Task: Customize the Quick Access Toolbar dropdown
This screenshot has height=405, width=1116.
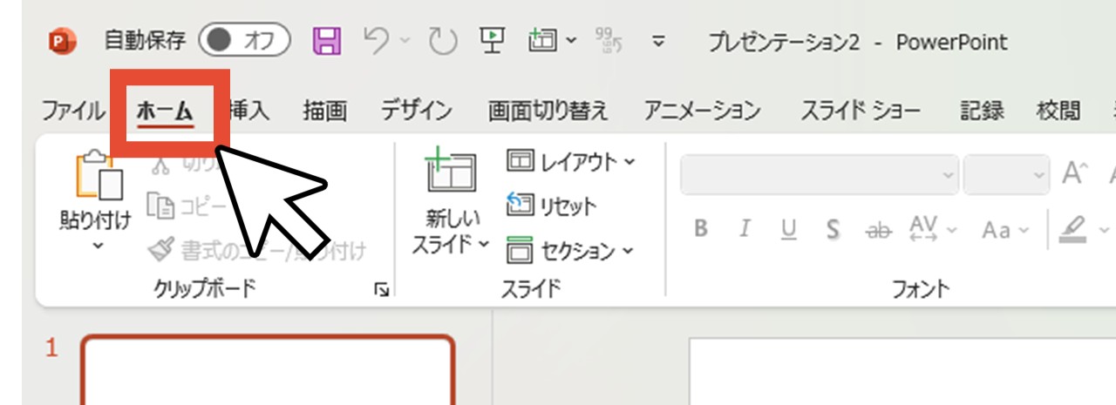Action: [660, 41]
